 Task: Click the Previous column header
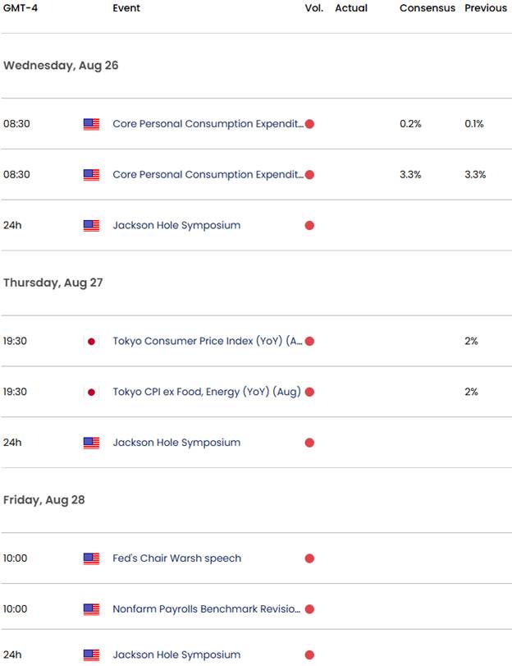(486, 8)
